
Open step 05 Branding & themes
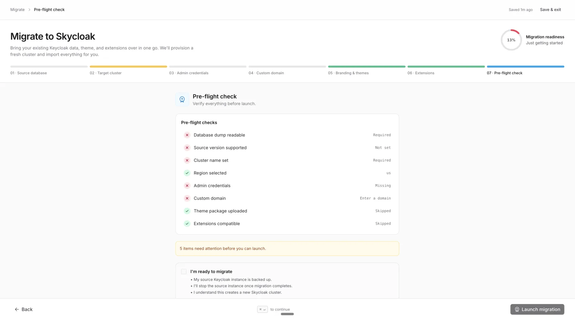click(x=367, y=70)
